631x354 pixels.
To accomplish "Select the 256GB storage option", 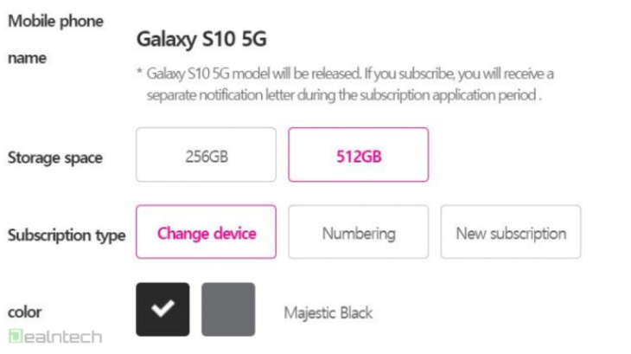I will (x=206, y=155).
